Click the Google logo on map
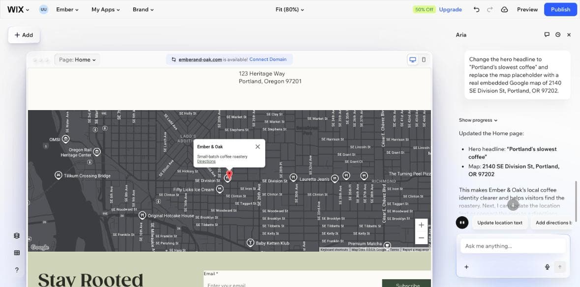This screenshot has width=580, height=287. coord(39,248)
